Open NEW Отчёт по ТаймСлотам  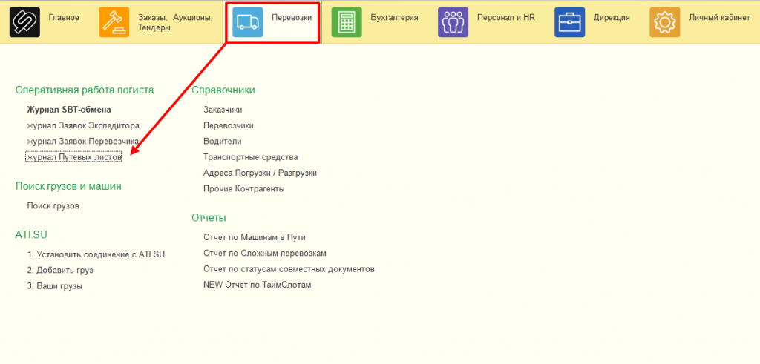click(258, 285)
